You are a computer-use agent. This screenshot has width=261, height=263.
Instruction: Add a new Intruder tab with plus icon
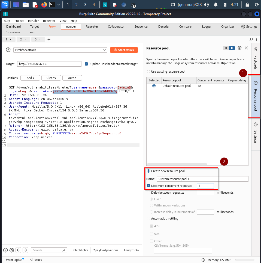tap(49, 39)
